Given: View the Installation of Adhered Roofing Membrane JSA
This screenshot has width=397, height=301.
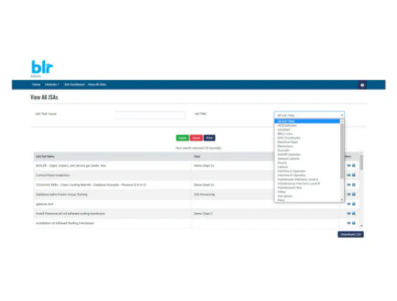Looking at the screenshot, I should [348, 223].
